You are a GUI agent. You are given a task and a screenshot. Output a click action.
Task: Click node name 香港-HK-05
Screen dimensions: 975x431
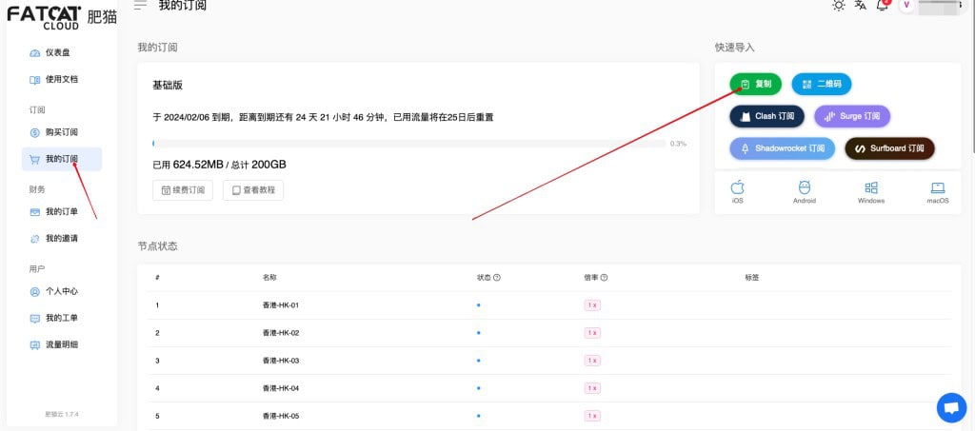click(281, 416)
